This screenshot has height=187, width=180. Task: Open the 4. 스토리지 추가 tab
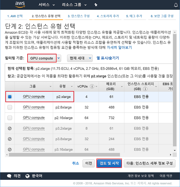[108, 16]
